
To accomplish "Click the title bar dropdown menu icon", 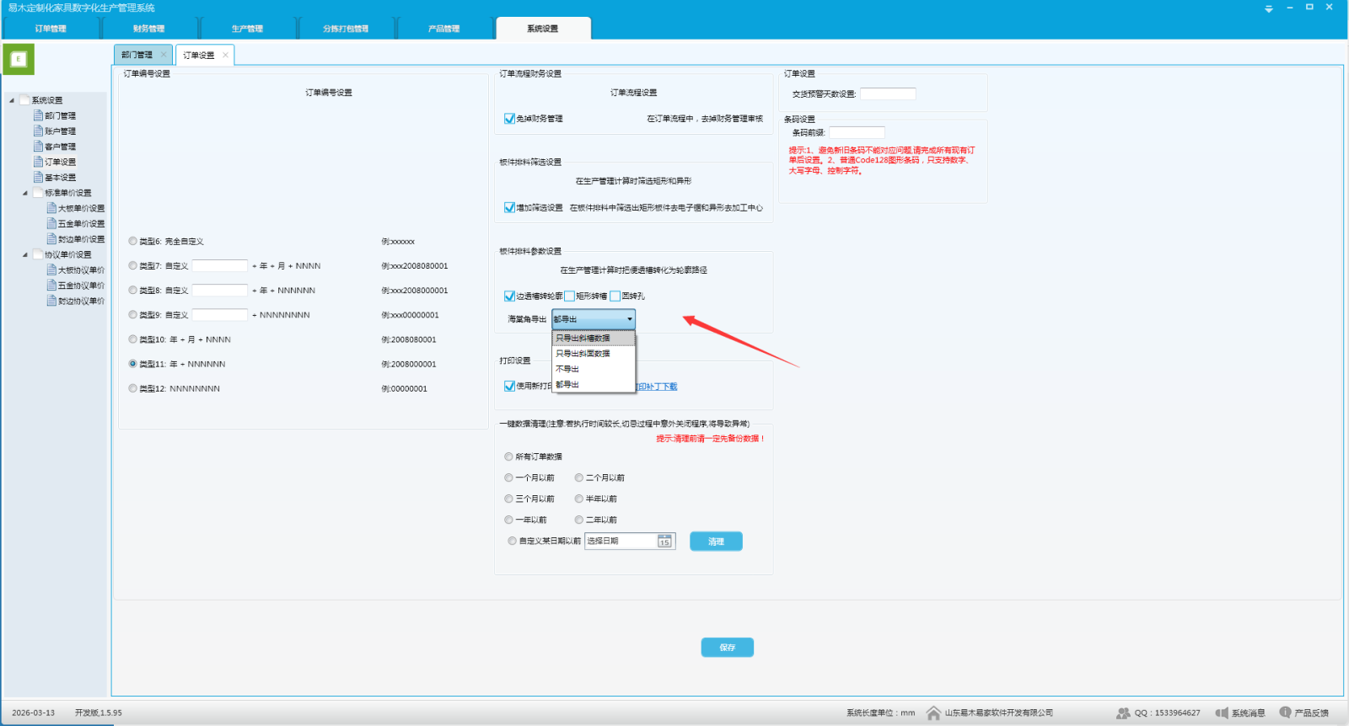I will (1269, 8).
